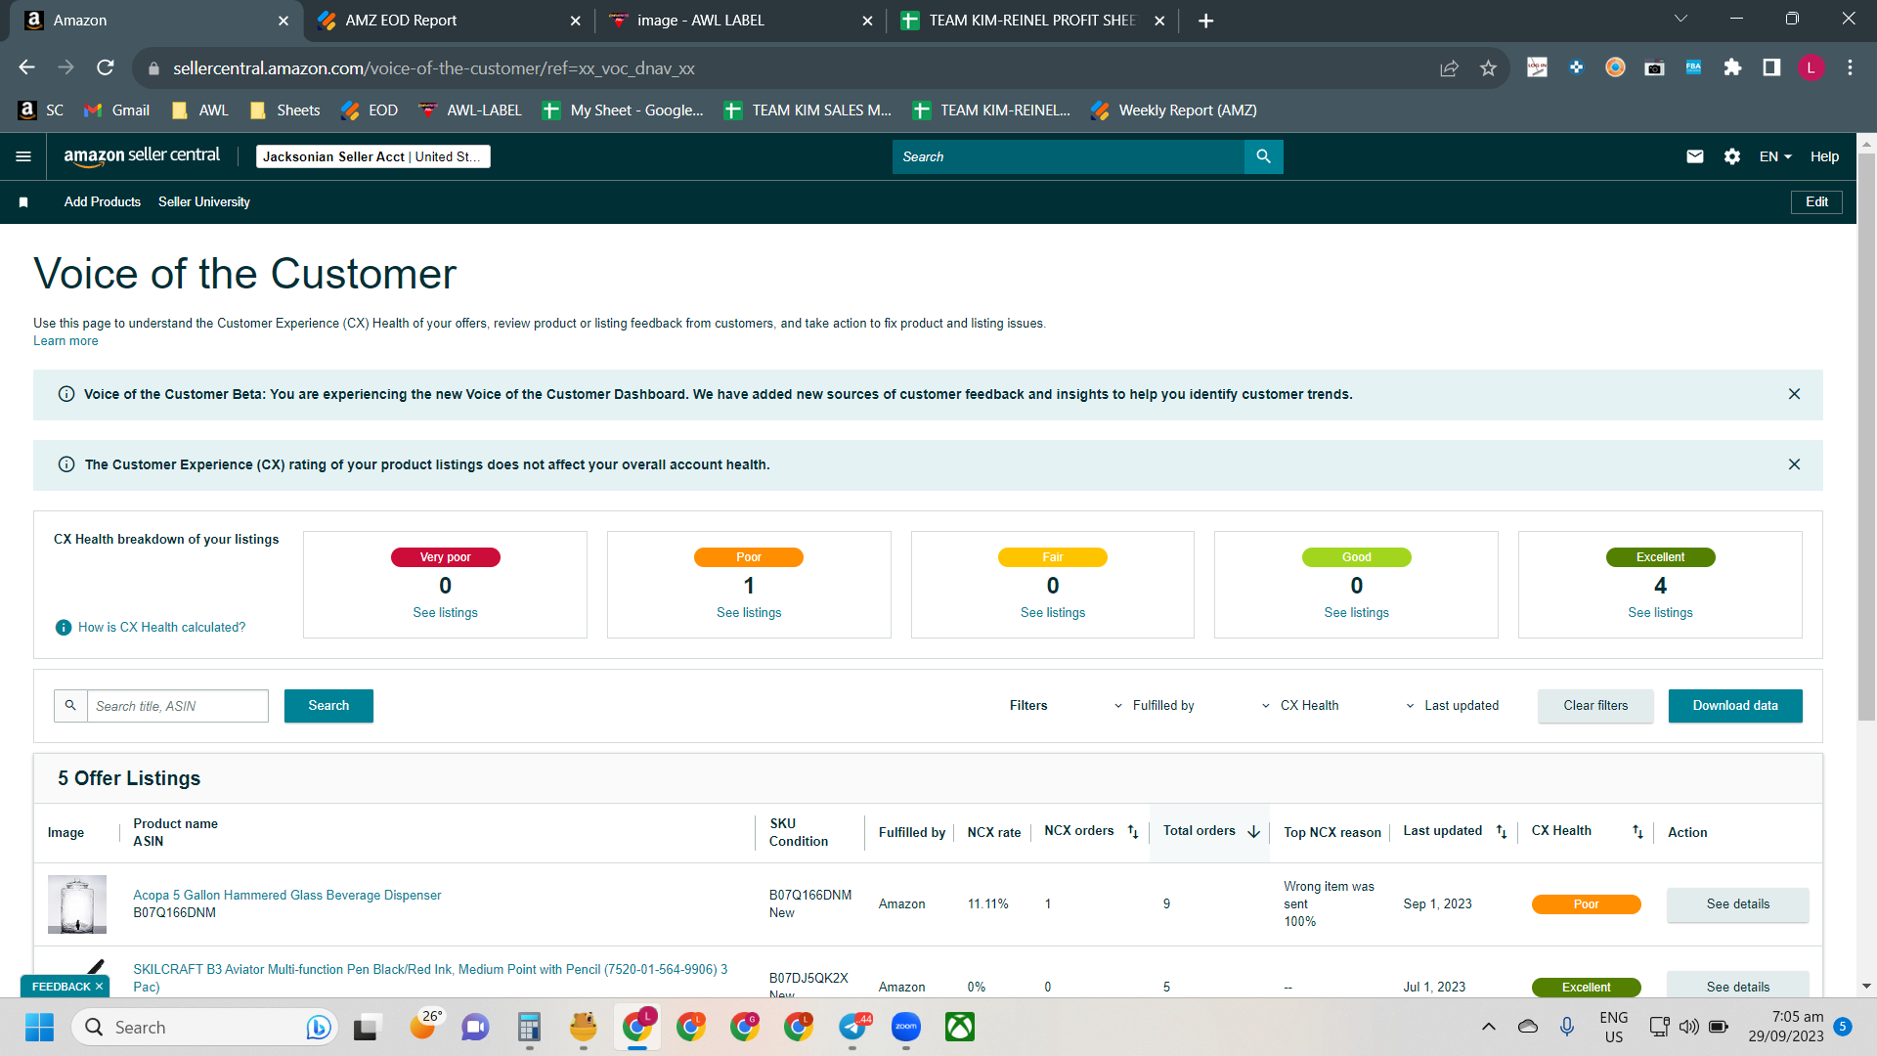The image size is (1877, 1056).
Task: Show hidden system tray icons chevron
Action: click(x=1488, y=1027)
